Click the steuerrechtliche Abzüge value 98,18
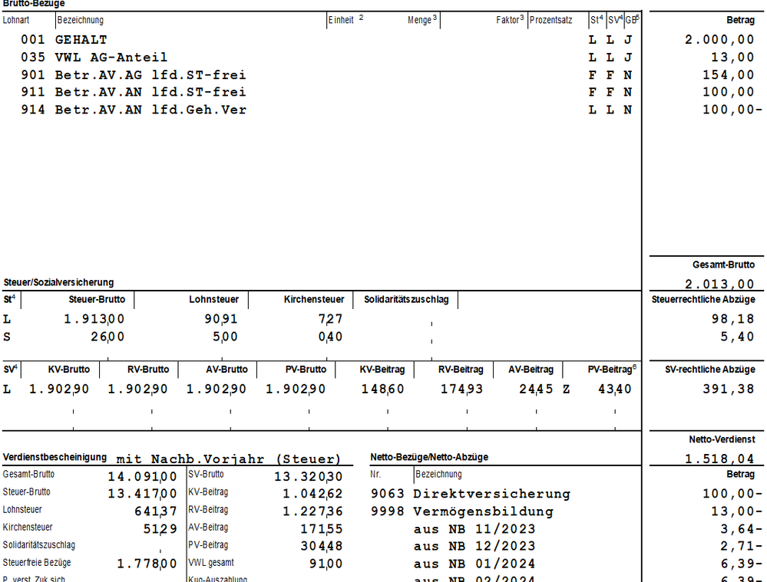This screenshot has height=582, width=767. tap(732, 319)
